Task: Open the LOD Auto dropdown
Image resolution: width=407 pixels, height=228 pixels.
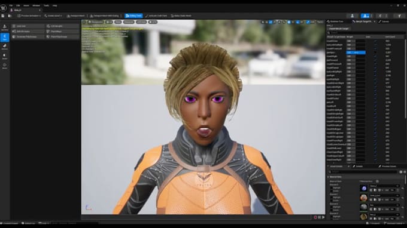Action: 141,22
